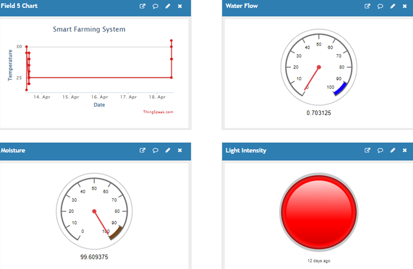Click the Moisture panel title
This screenshot has width=413, height=269.
pyautogui.click(x=13, y=150)
